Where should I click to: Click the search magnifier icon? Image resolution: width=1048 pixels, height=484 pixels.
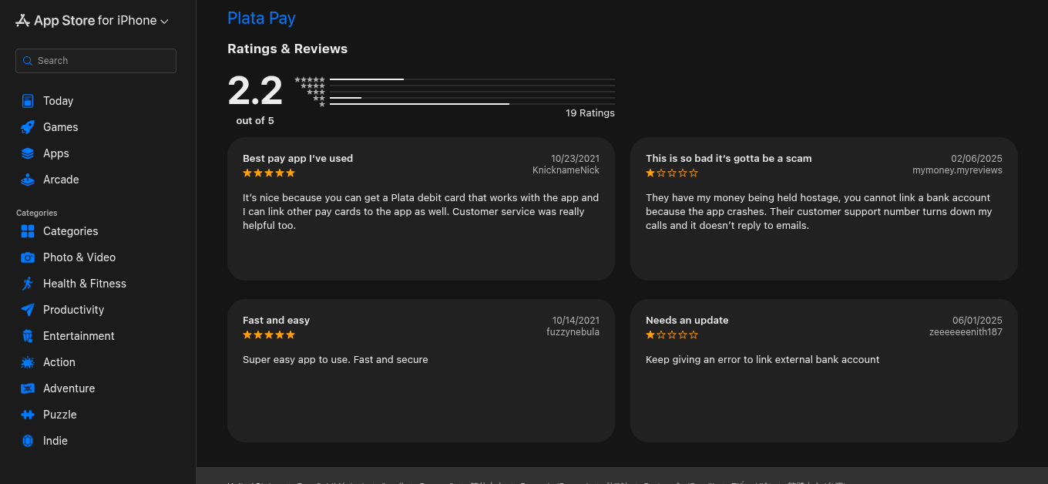[x=29, y=61]
